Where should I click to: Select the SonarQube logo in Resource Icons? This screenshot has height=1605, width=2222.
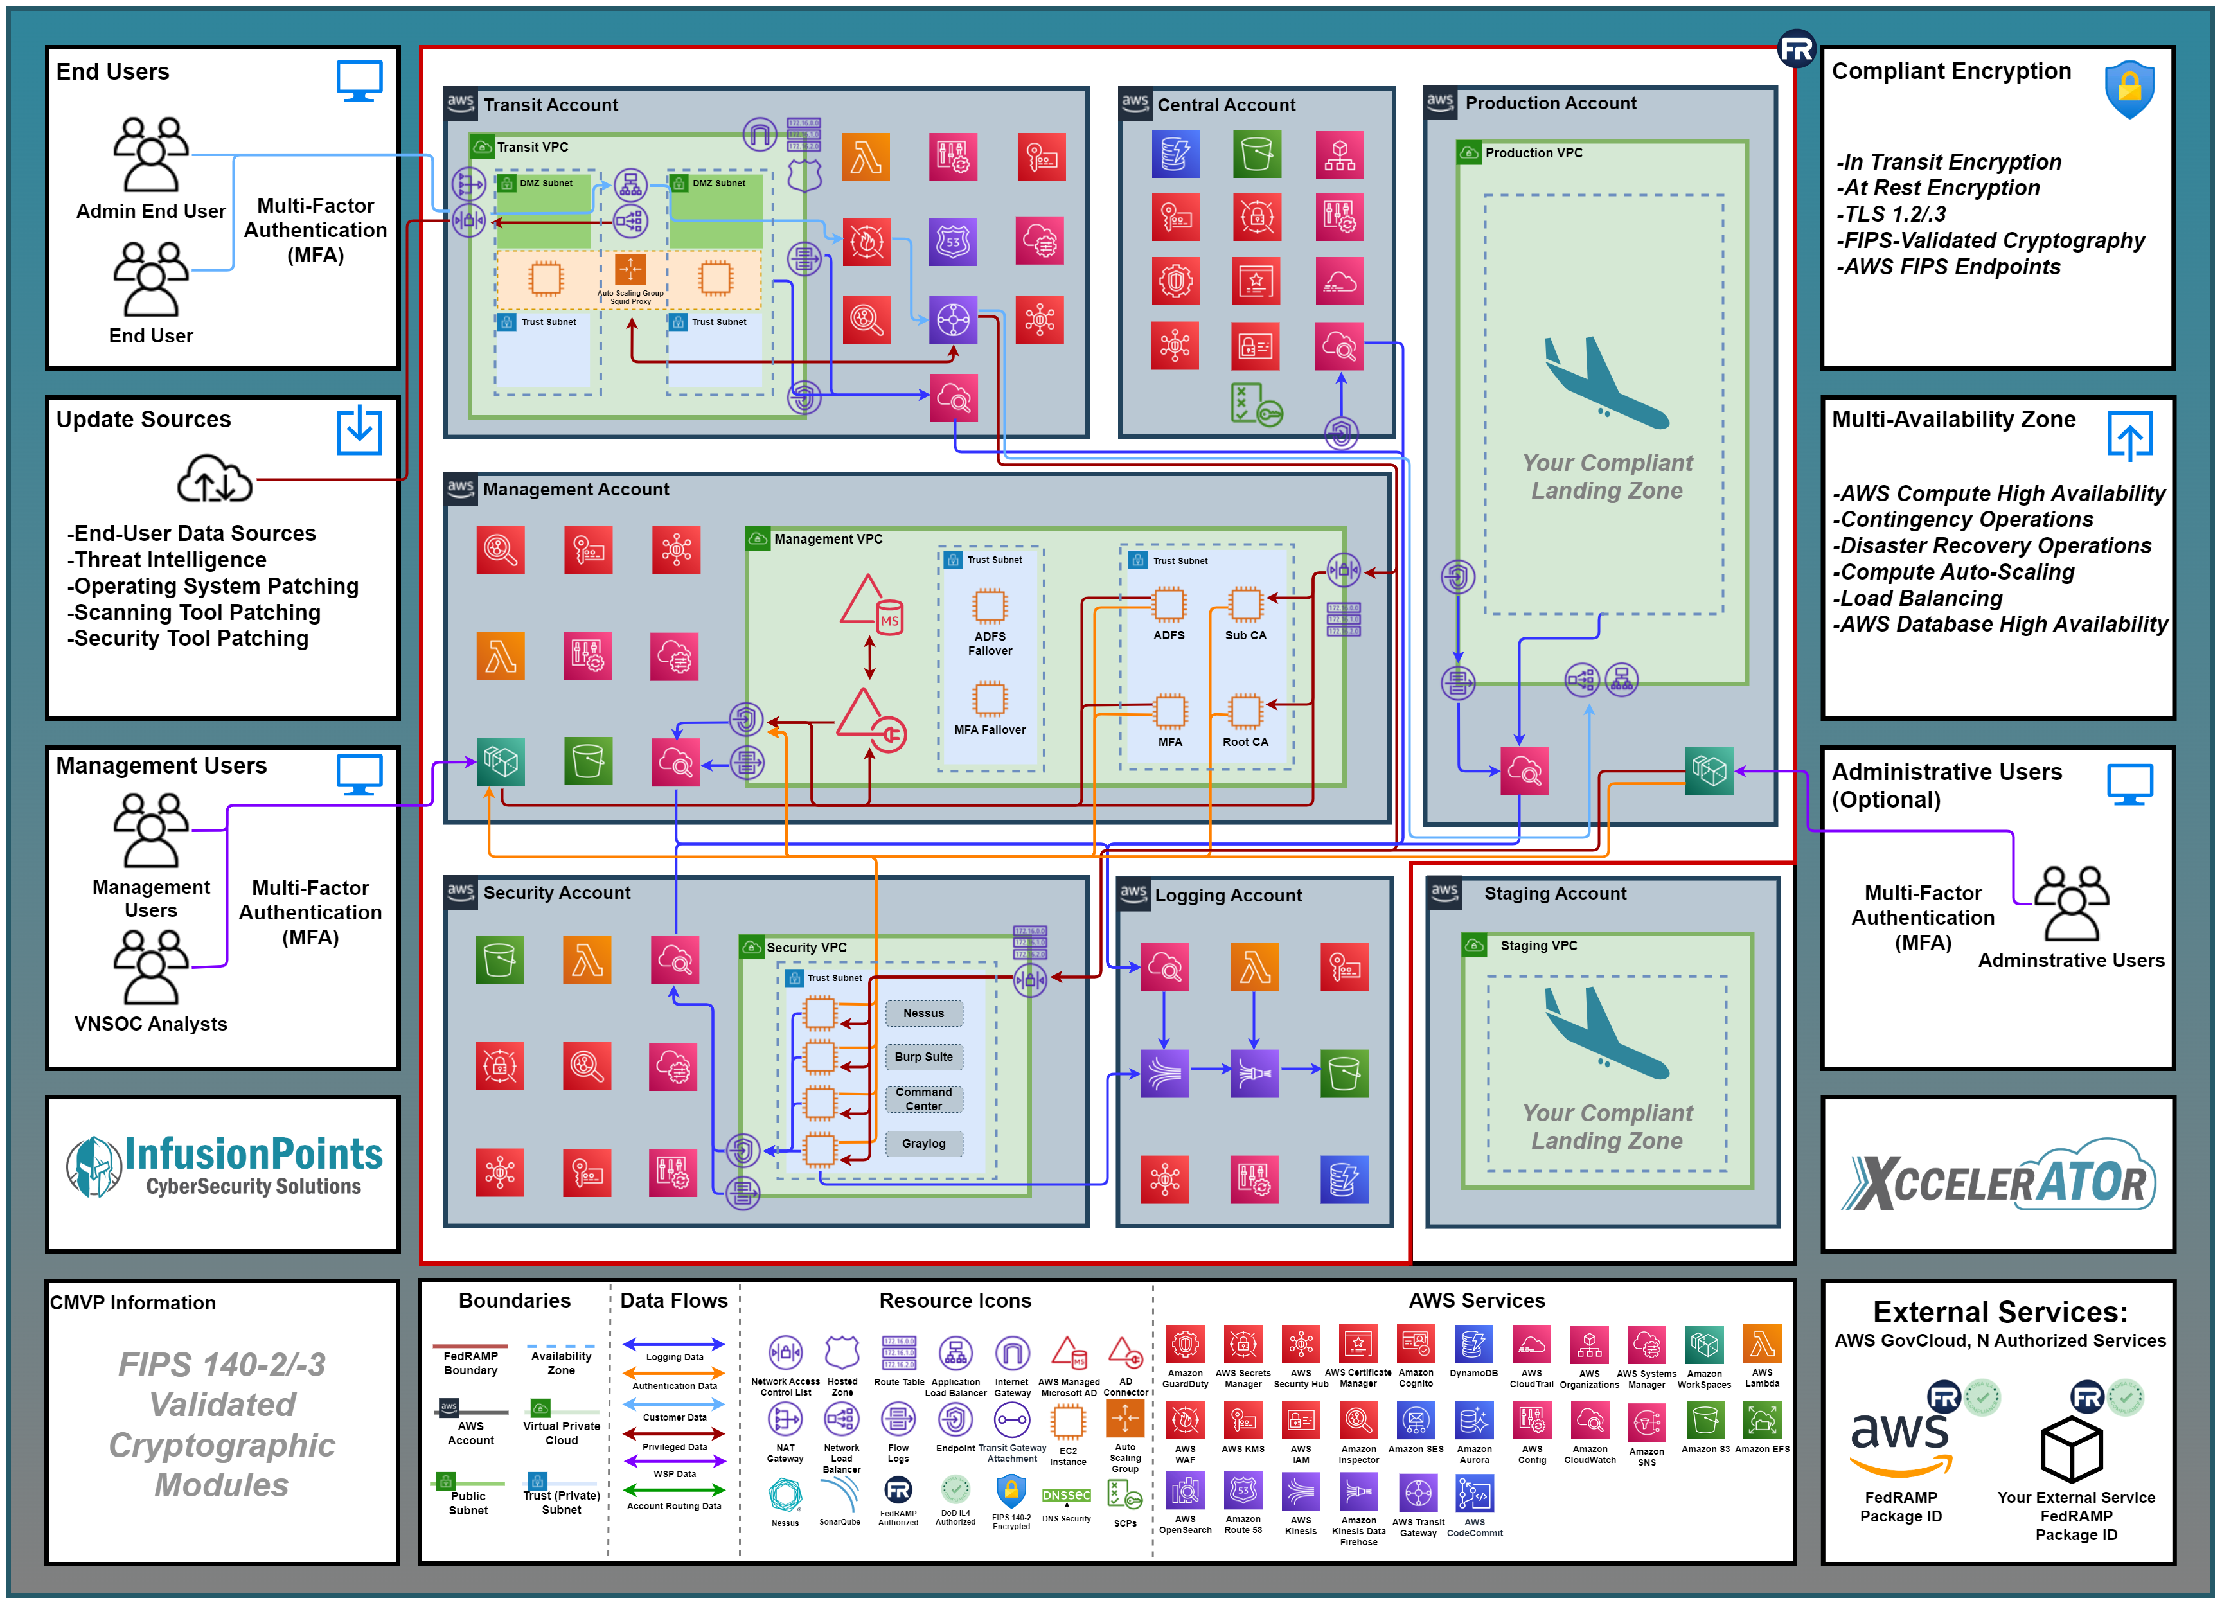(x=840, y=1494)
